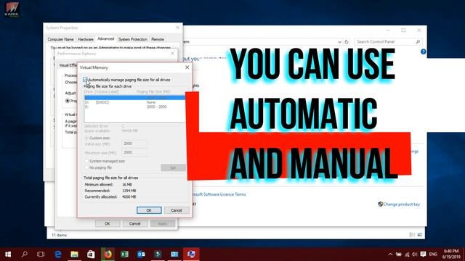Click OK in the Performance Options dialog
Viewport: 465px width, 261px height.
[108, 223]
